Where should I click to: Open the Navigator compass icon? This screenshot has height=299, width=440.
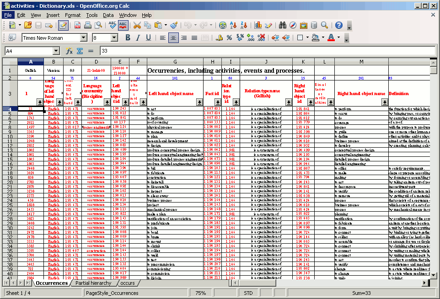click(x=293, y=26)
